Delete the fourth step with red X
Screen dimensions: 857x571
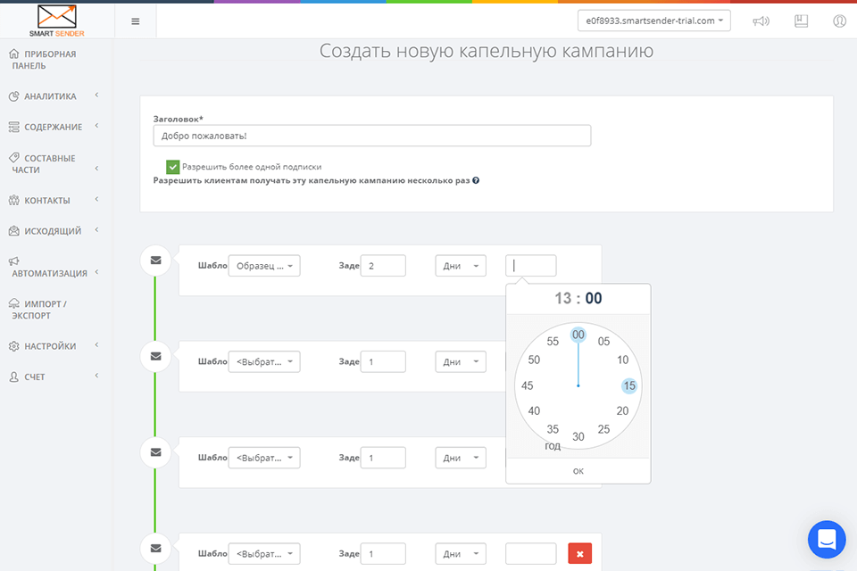(580, 553)
